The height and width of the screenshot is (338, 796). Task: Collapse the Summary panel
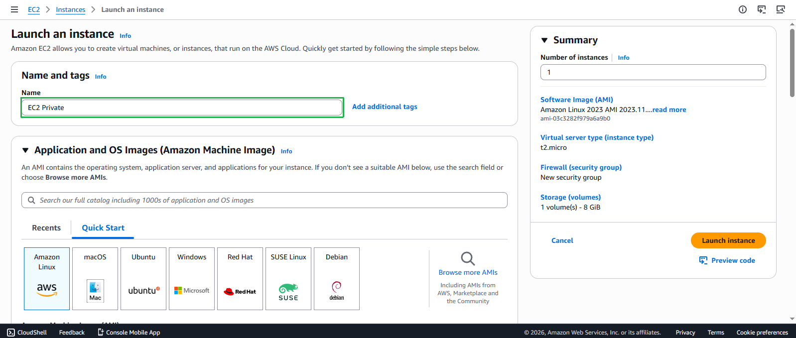pos(544,40)
